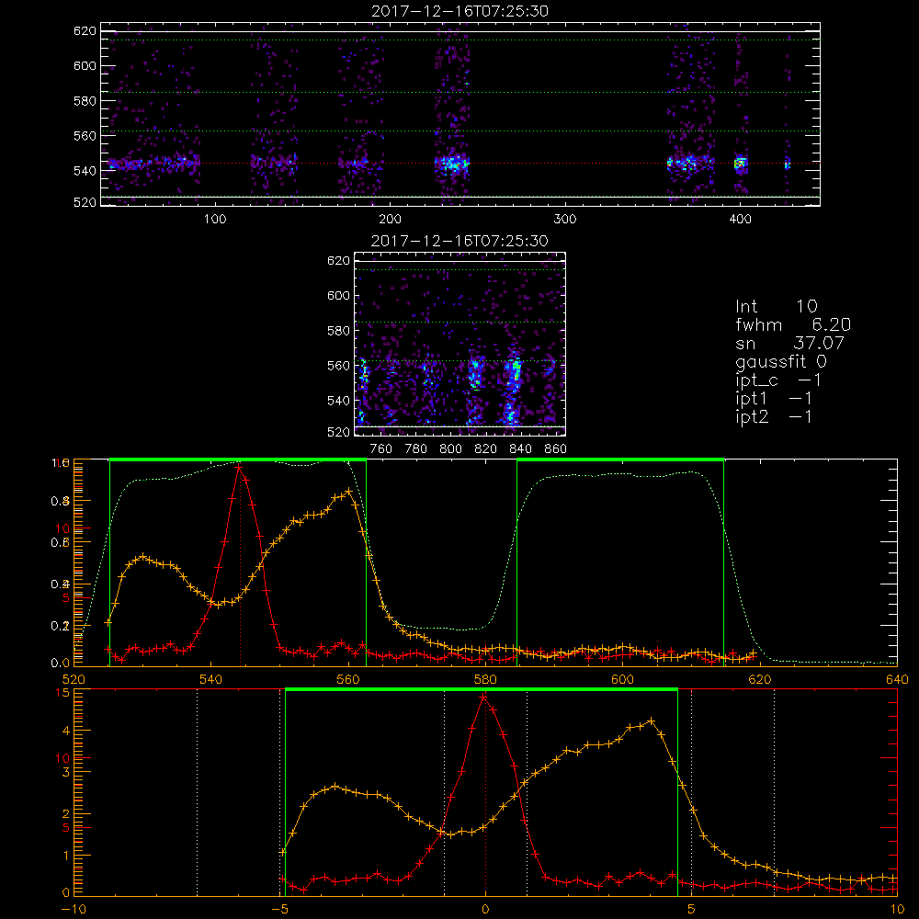Select the 'gaussfit 0' readout line

780,361
